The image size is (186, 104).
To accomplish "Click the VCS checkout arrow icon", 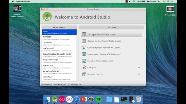I will click(x=84, y=47).
